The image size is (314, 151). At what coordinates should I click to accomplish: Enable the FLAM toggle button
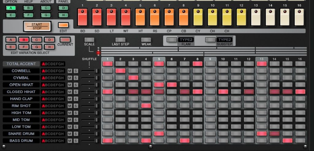pyautogui.click(x=172, y=40)
